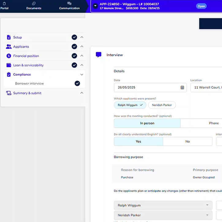This screenshot has width=222, height=222.
Task: Expand the application header dropdown arrow
Action: pos(95,6)
